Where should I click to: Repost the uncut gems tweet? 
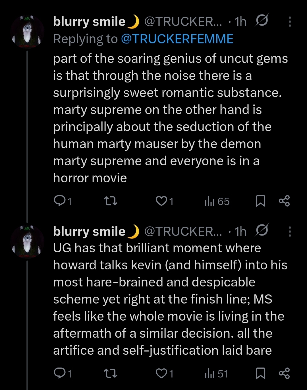click(111, 201)
